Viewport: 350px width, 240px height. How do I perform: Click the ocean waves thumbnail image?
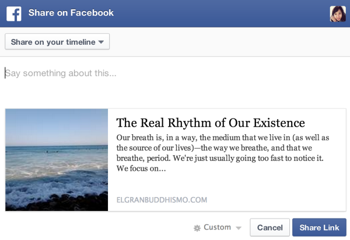click(57, 160)
